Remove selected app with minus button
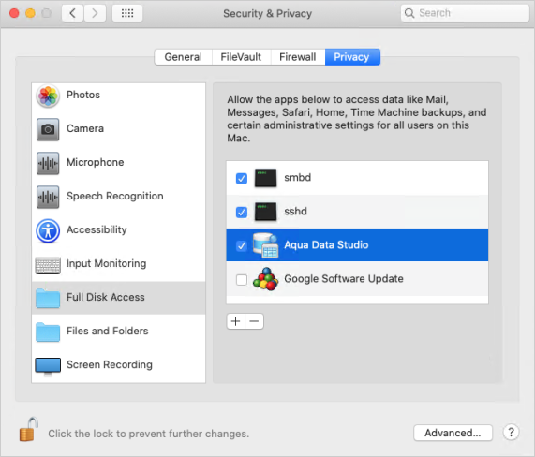Image resolution: width=535 pixels, height=457 pixels. point(254,321)
